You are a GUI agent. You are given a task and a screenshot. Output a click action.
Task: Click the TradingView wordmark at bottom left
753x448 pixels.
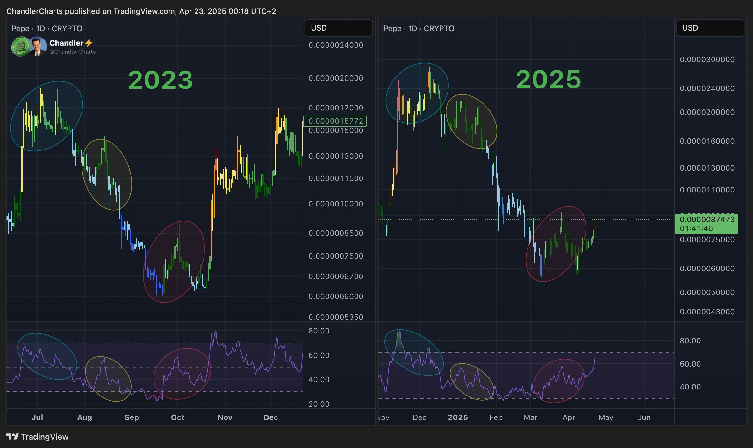pos(45,437)
